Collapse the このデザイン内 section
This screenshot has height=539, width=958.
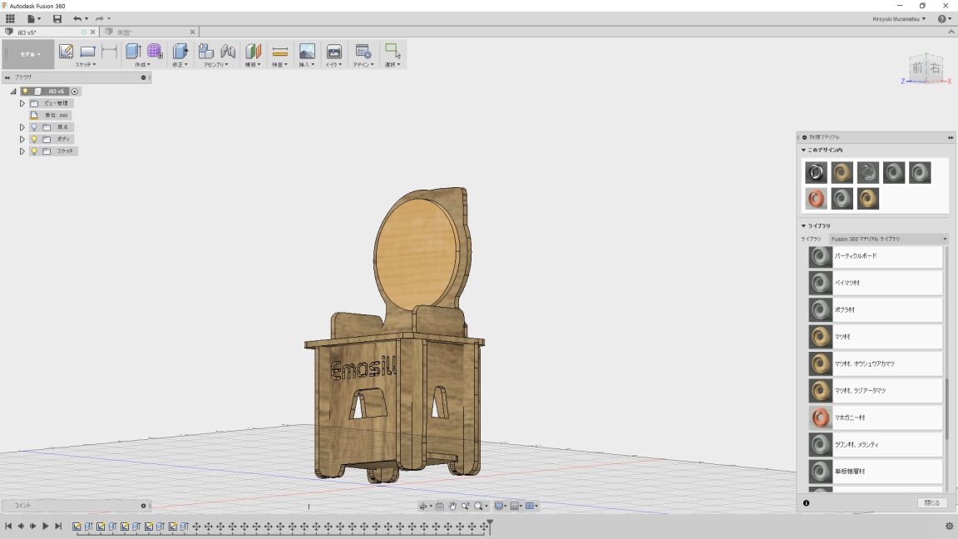803,150
